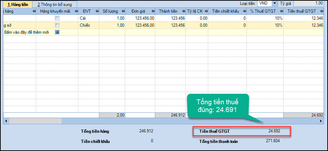Image resolution: width=328 pixels, height=151 pixels.
Task: Click Số lượng 1,00 in Chiếc row
Action: coord(112,25)
